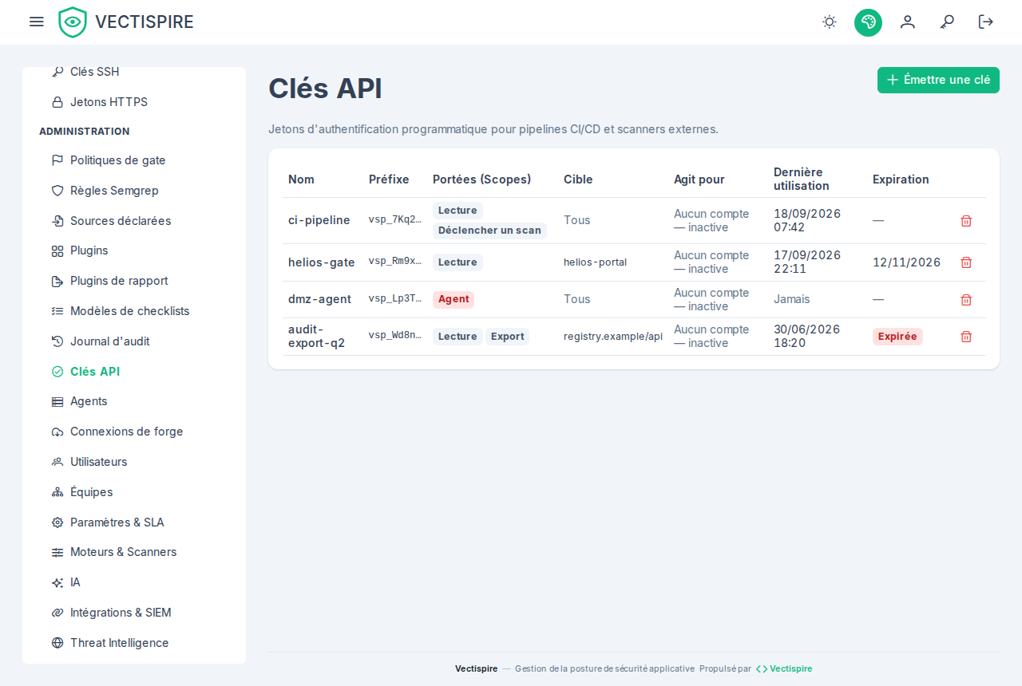Image resolution: width=1022 pixels, height=686 pixels.
Task: Click the key icon in header
Action: click(x=947, y=22)
